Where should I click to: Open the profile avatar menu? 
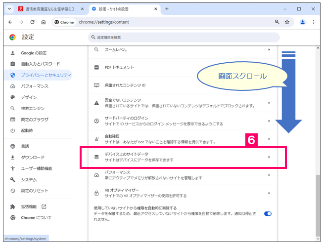pyautogui.click(x=302, y=22)
